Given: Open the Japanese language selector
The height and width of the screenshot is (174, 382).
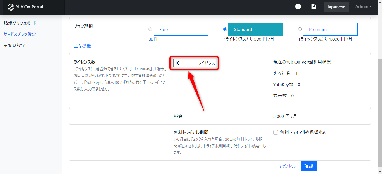Looking at the screenshot, I should [x=336, y=7].
